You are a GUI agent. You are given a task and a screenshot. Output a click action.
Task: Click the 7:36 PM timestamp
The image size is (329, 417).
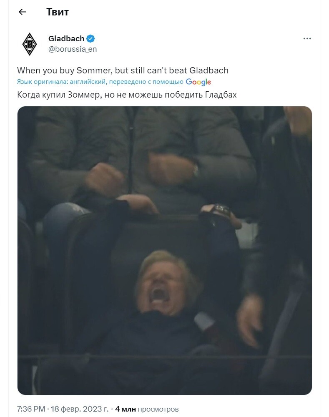(x=31, y=409)
